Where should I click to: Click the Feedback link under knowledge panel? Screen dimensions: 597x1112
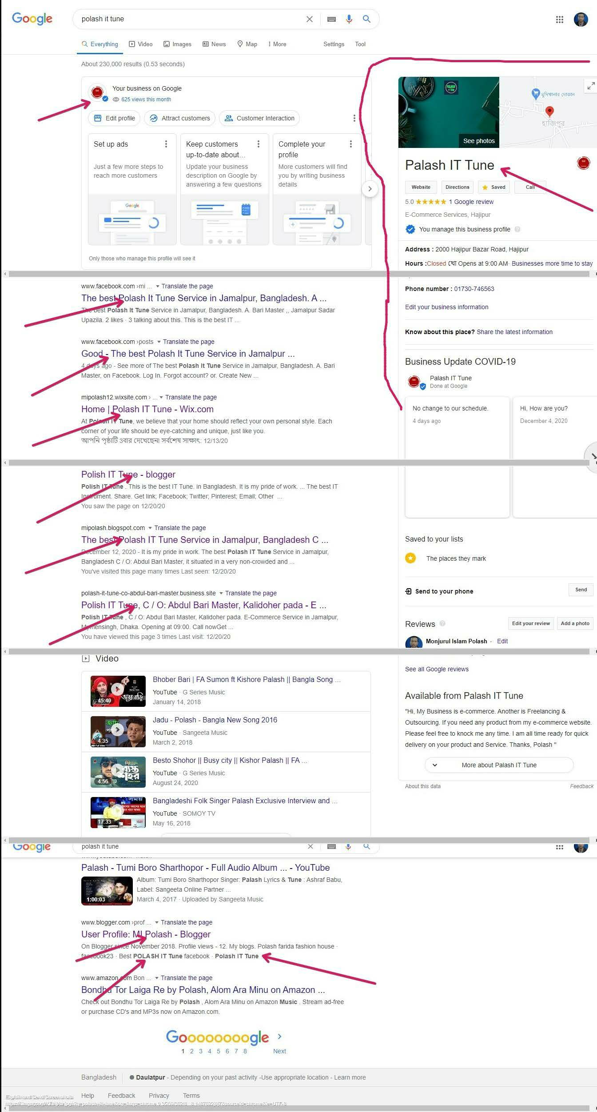[581, 786]
